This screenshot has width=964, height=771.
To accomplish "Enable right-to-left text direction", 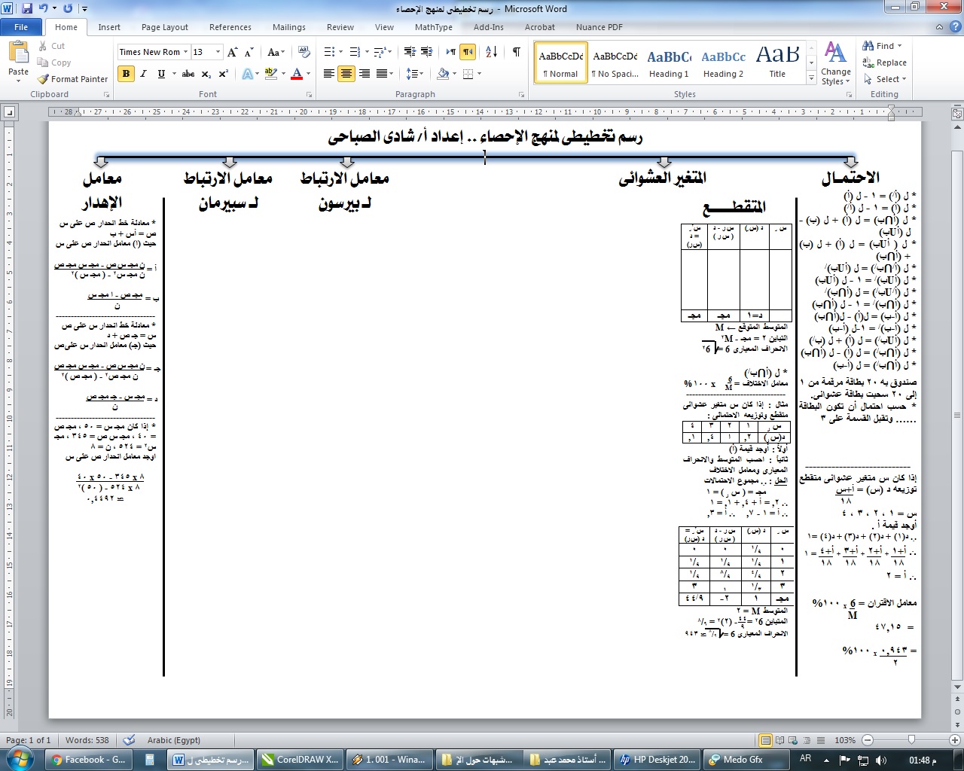I will (x=468, y=52).
